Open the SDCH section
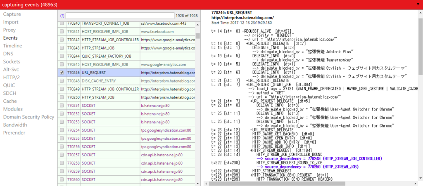The width and height of the screenshot is (423, 186). click(x=10, y=93)
